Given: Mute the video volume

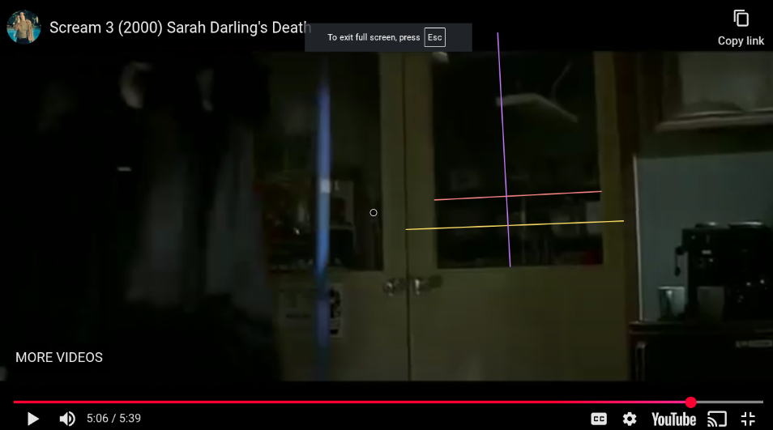Looking at the screenshot, I should point(67,419).
